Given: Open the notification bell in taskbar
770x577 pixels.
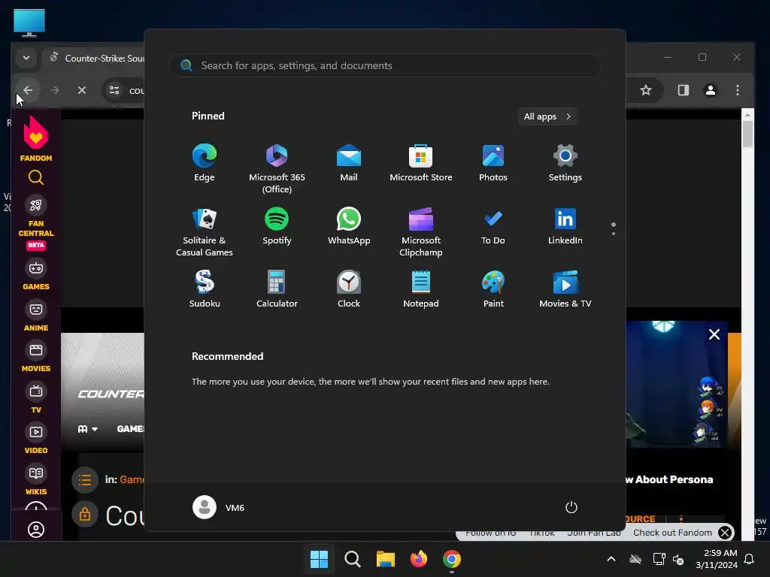Looking at the screenshot, I should 750,559.
